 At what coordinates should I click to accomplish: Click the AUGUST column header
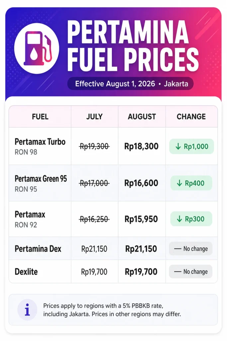point(142,117)
